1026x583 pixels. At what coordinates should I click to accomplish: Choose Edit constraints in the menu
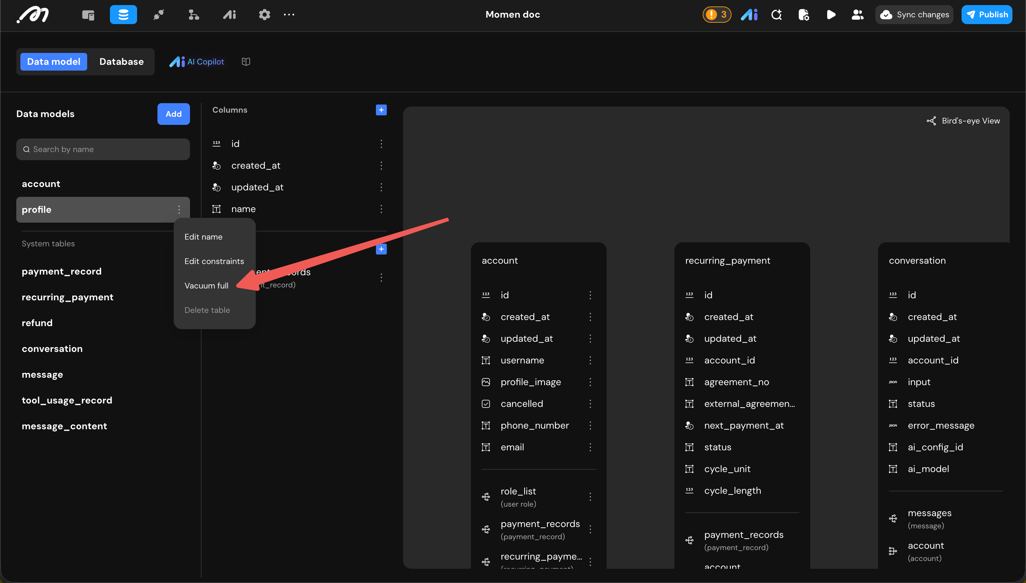click(x=214, y=261)
